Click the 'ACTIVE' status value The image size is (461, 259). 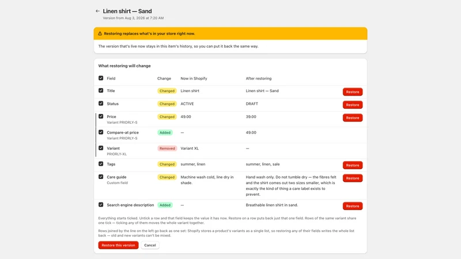point(187,104)
